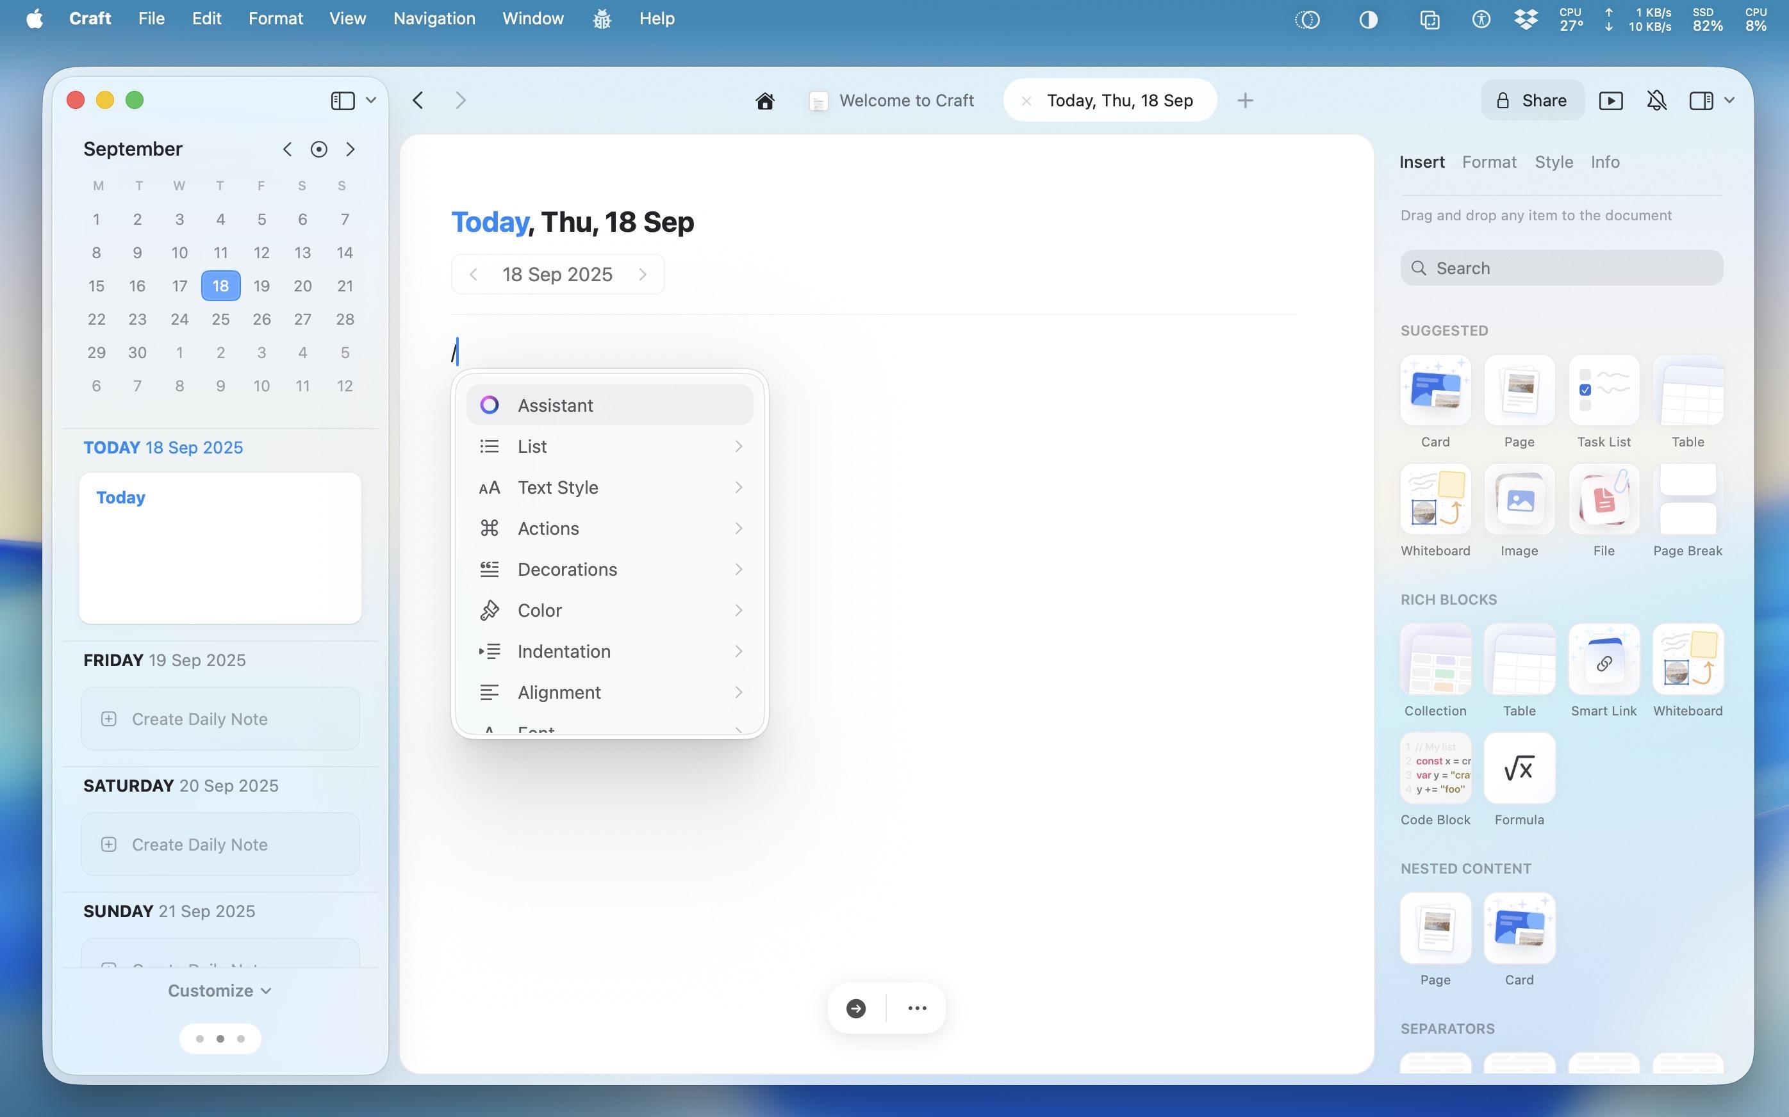The image size is (1789, 1117).
Task: Insert a Formula block
Action: [1519, 767]
